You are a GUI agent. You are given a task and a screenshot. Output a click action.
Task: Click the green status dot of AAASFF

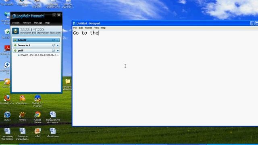coord(15,40)
